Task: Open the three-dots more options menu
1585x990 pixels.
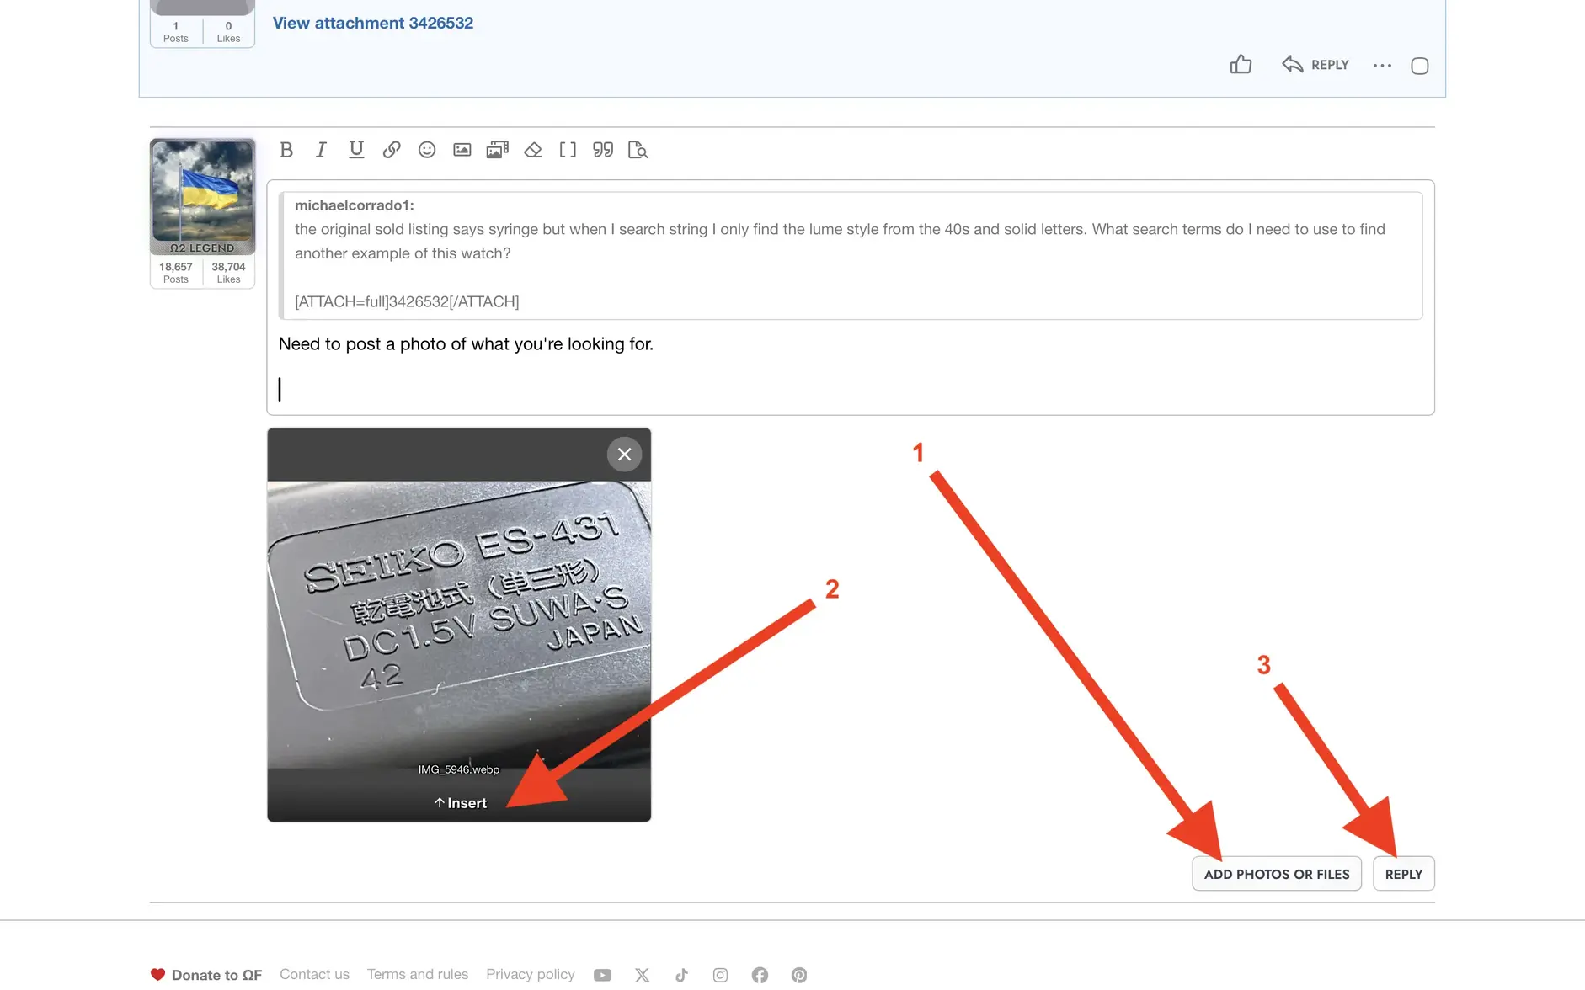Action: coord(1382,65)
